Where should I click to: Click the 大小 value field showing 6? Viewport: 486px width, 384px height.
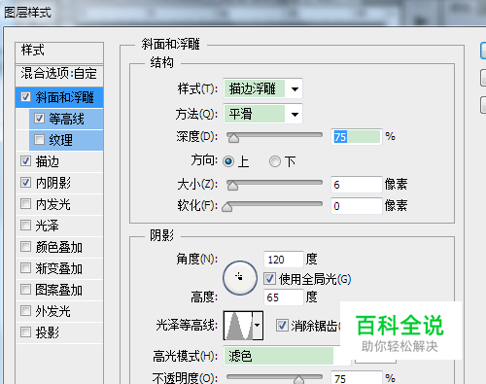click(357, 185)
